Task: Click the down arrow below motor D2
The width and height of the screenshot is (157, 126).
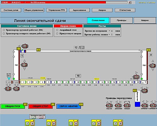Action: (24, 69)
